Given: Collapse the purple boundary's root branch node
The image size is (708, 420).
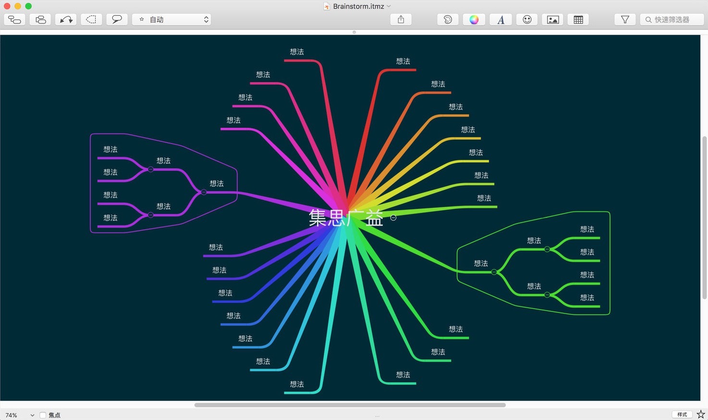Looking at the screenshot, I should coord(204,192).
